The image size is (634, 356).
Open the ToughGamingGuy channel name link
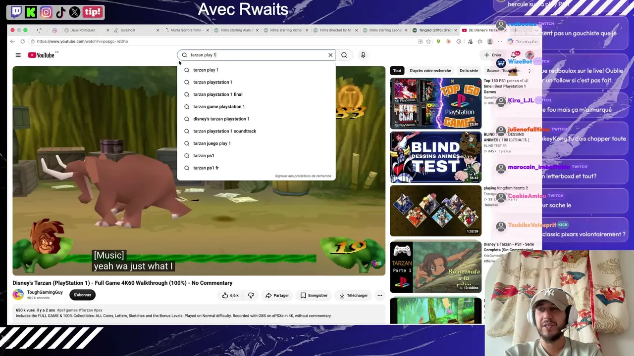[45, 292]
